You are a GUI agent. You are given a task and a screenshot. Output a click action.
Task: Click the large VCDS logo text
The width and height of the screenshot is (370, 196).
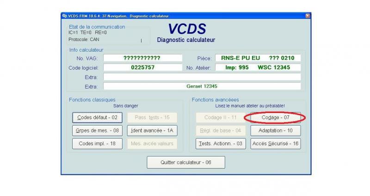tap(187, 29)
